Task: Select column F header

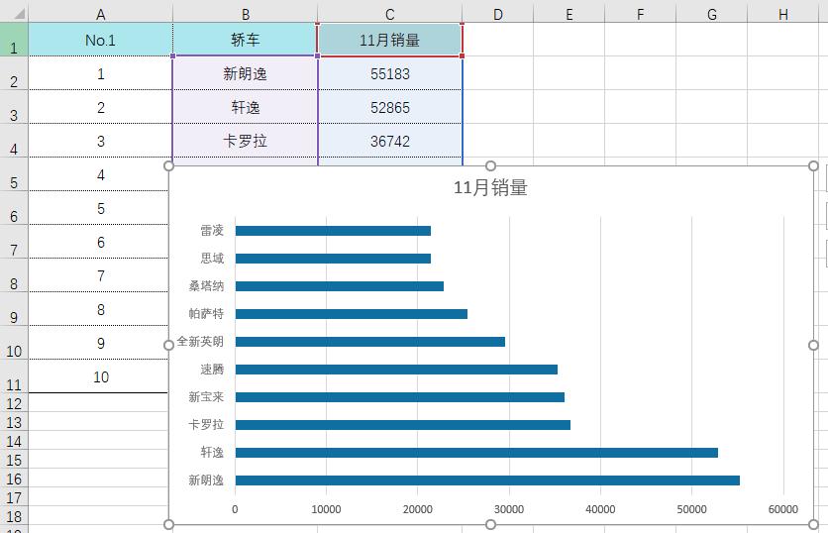Action: tap(640, 14)
